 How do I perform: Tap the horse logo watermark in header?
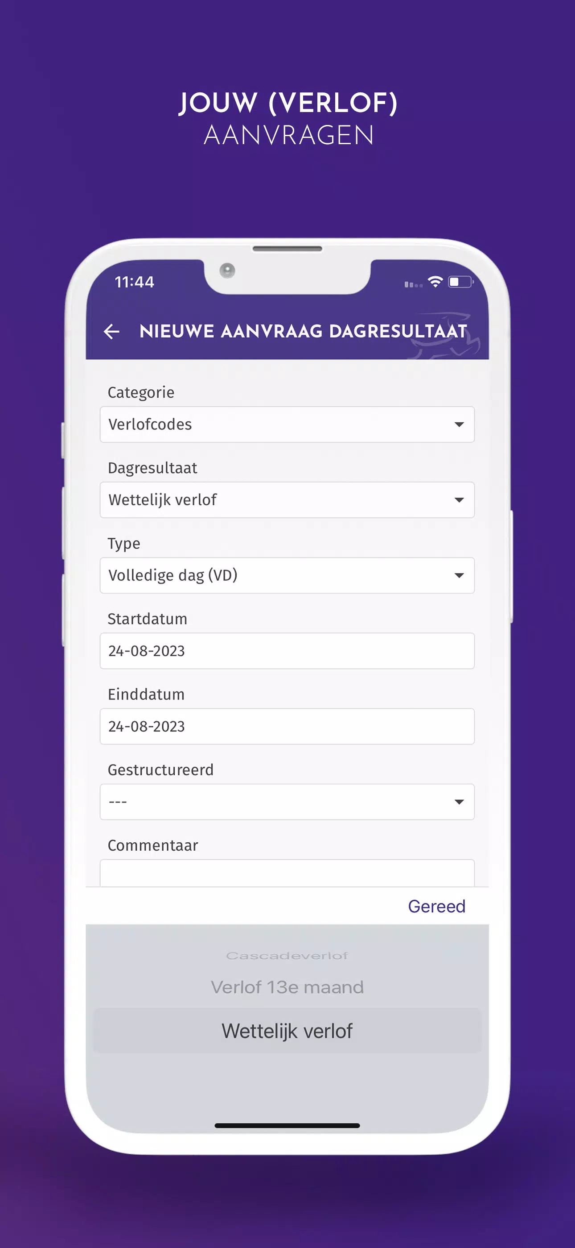[446, 337]
